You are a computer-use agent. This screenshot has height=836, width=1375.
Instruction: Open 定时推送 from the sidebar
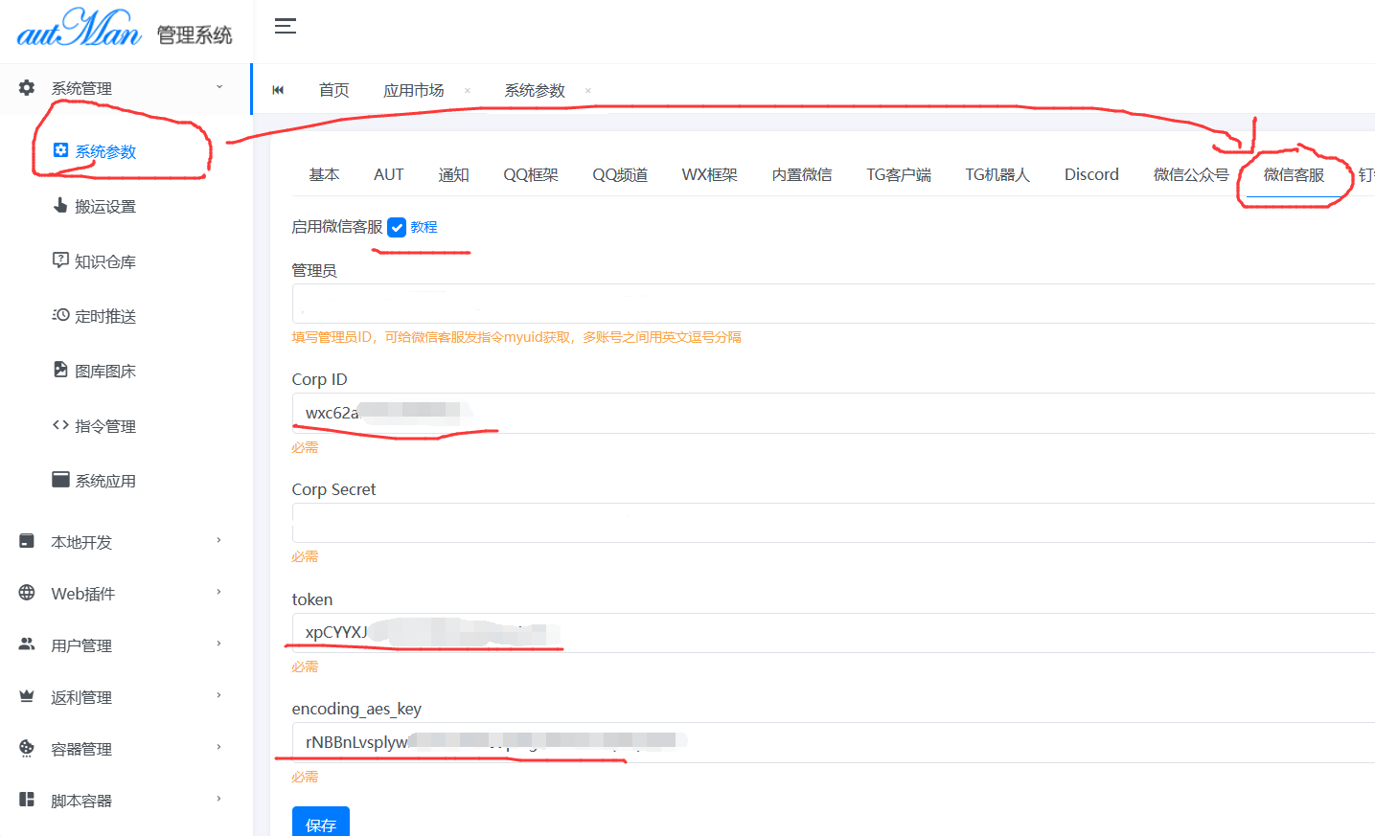(104, 316)
